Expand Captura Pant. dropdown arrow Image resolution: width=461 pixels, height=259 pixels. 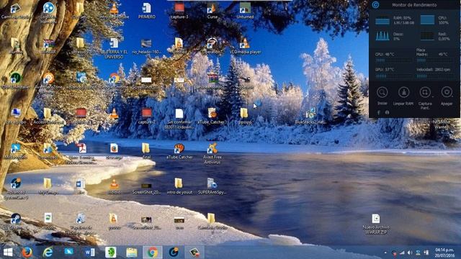click(x=433, y=96)
